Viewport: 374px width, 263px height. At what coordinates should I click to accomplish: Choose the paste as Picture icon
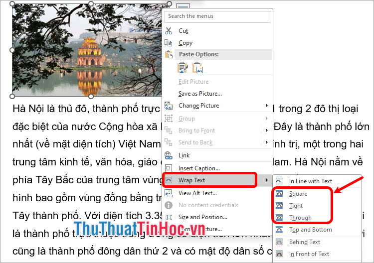[198, 68]
